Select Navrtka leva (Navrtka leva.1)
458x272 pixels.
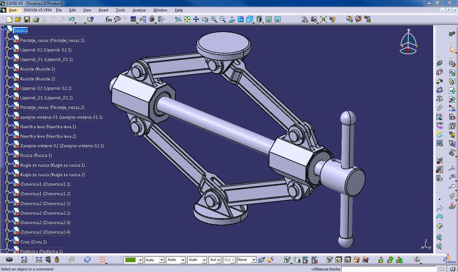[x=48, y=127]
